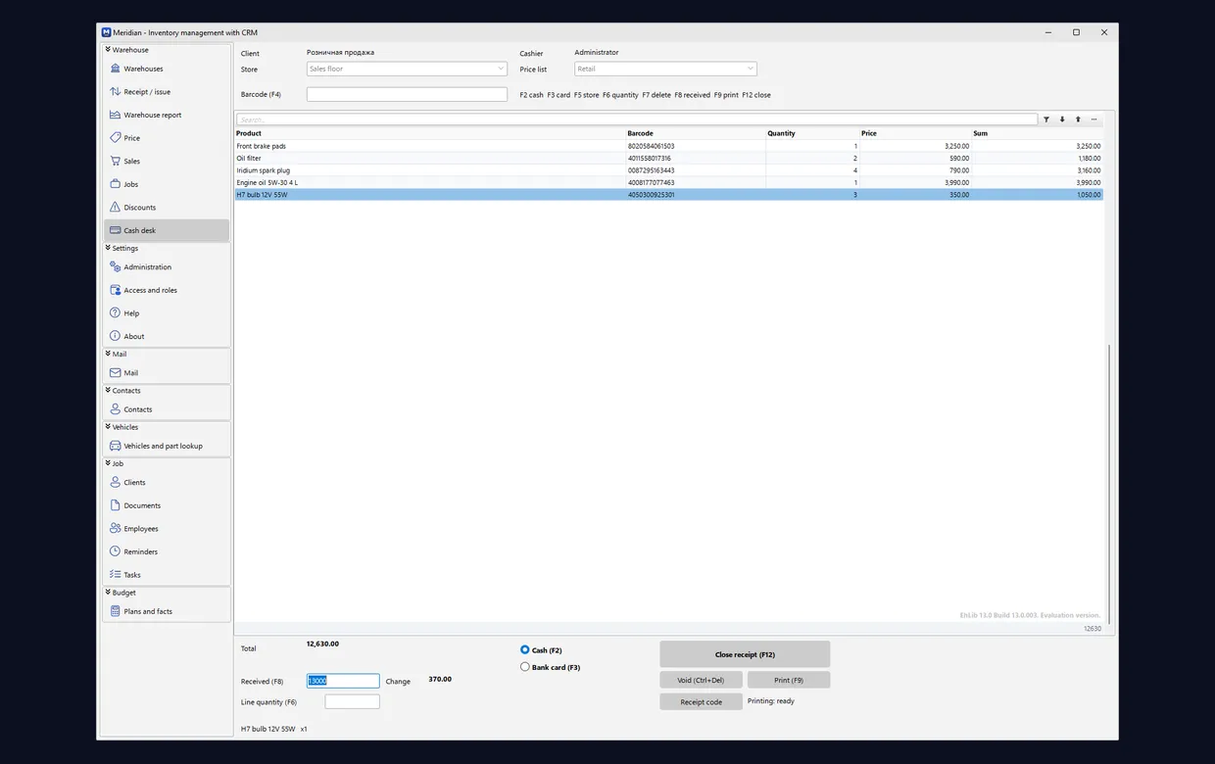Click the Close receipt (F12) button

pos(745,654)
